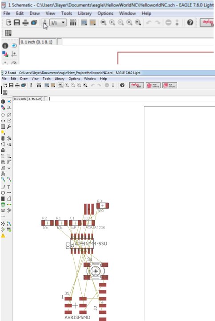Open Draw menu in Schematic window
This screenshot has width=215, height=321.
tap(35, 13)
